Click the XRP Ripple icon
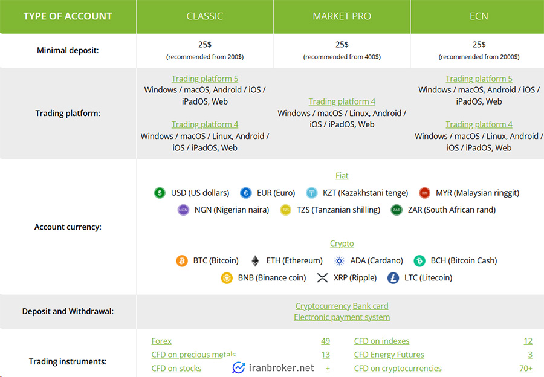The height and width of the screenshot is (377, 544). click(x=322, y=278)
